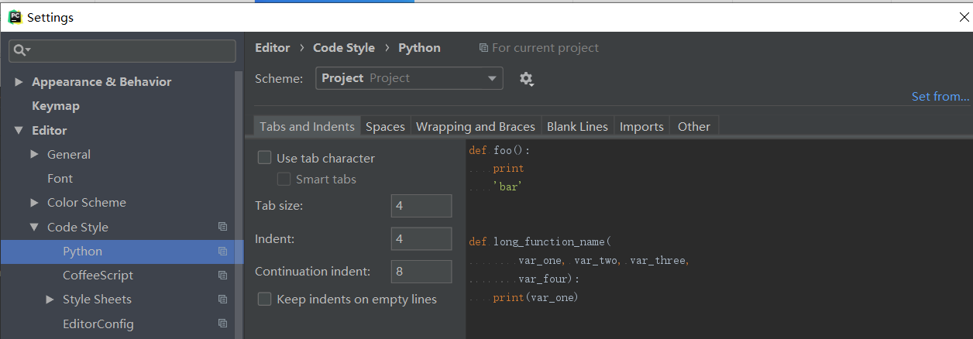Screen dimensions: 973x339
Task: Switch to the Tabs and Indents tab
Action: (x=307, y=126)
